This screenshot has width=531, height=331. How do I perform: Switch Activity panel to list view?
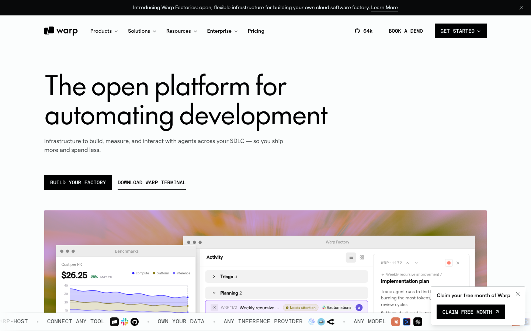[351, 257]
